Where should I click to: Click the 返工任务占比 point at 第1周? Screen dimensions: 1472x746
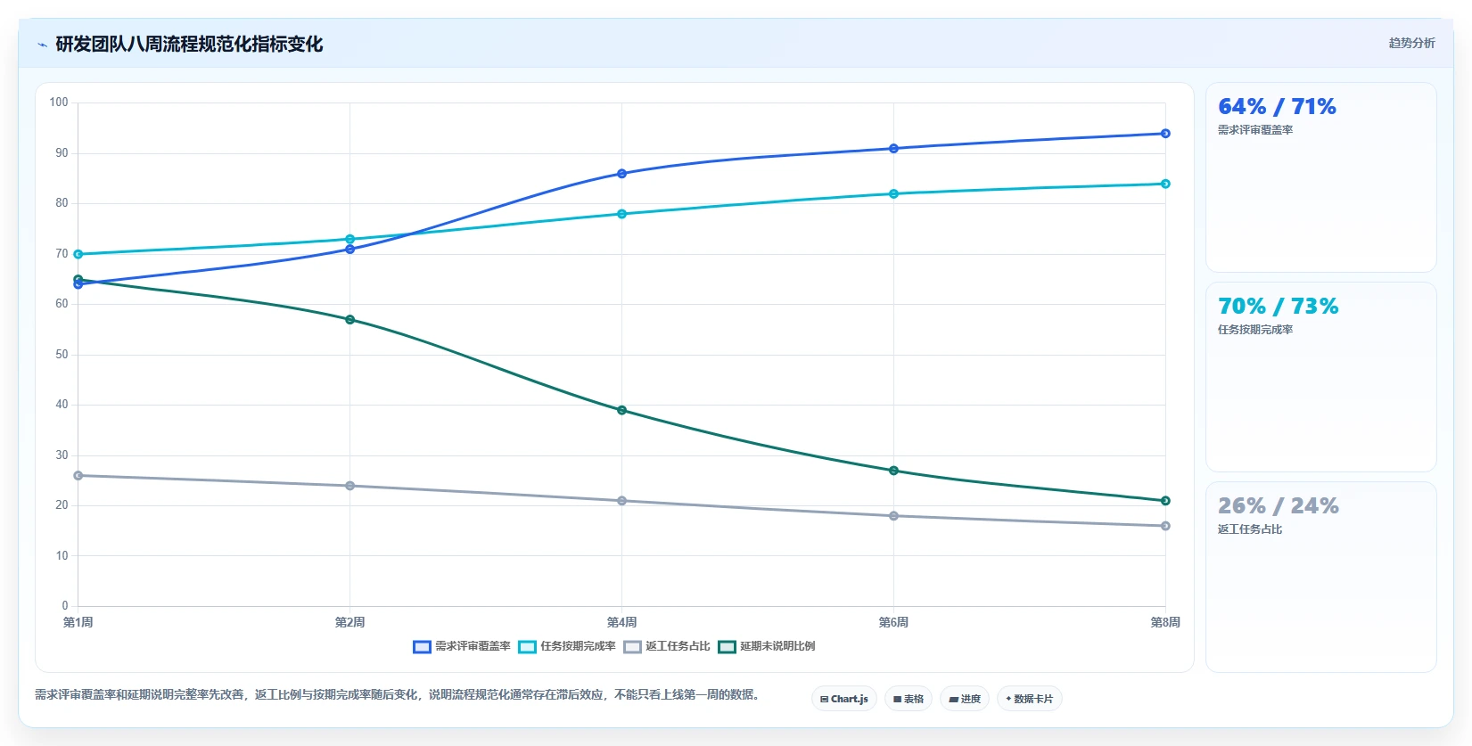tap(78, 476)
